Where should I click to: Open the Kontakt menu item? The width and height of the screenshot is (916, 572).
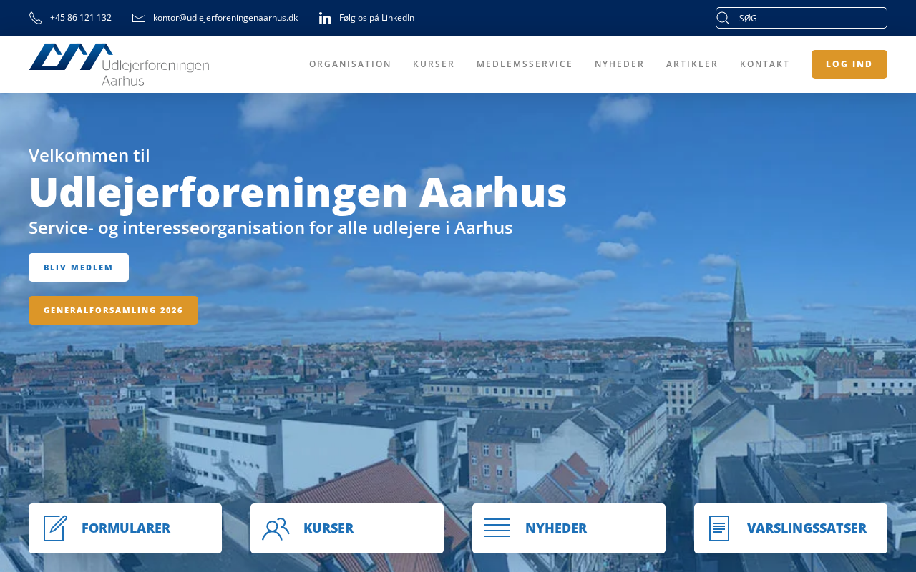point(765,64)
